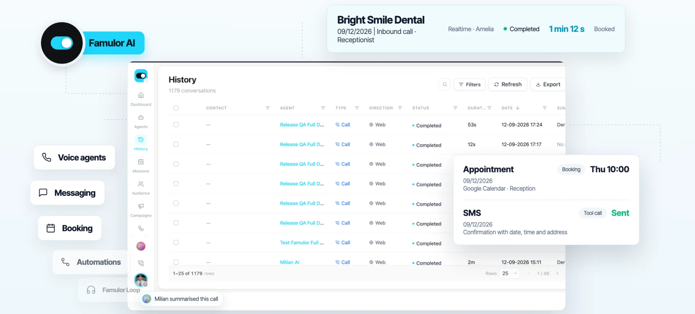The height and width of the screenshot is (314, 695).
Task: Click globe Web icon in 17:17 row
Action: tap(371, 144)
